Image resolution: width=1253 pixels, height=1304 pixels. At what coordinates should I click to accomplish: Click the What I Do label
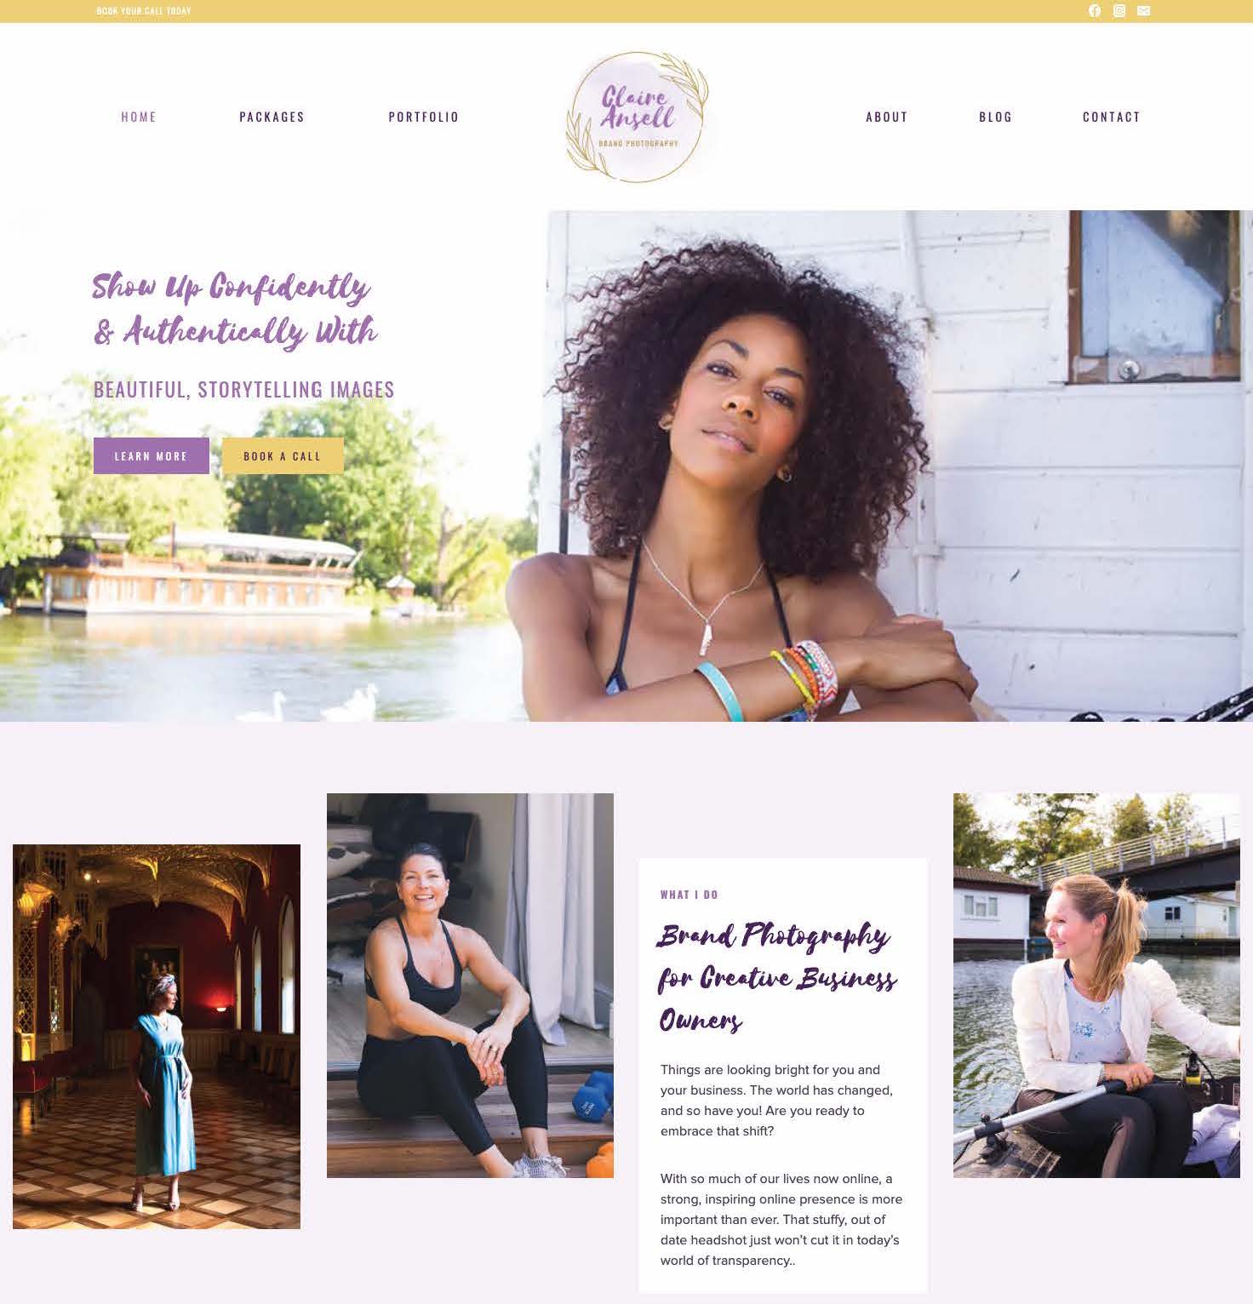689,895
